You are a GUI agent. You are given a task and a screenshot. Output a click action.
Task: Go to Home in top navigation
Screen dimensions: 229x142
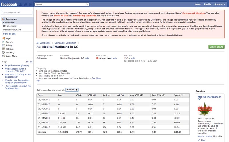pos(198,4)
